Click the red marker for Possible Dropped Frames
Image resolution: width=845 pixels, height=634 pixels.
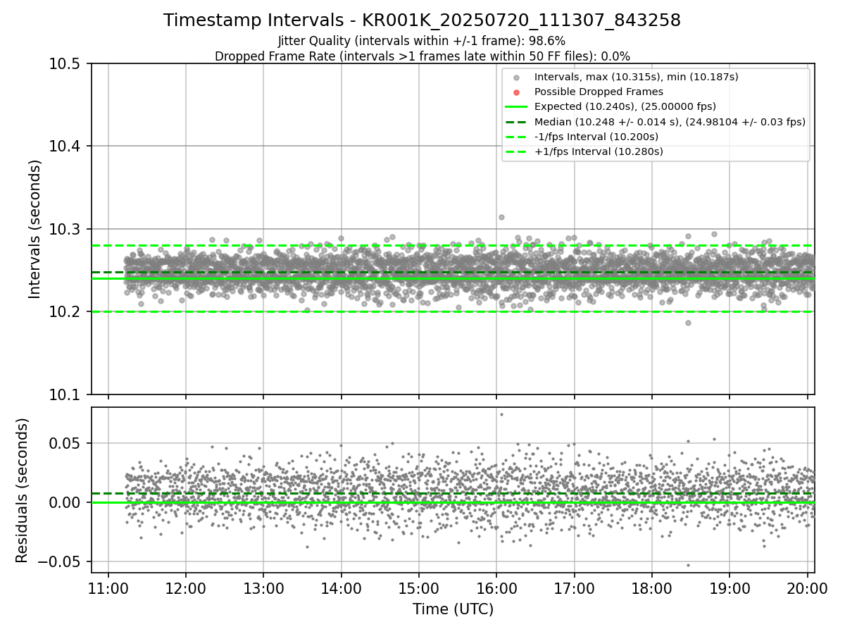(x=517, y=92)
